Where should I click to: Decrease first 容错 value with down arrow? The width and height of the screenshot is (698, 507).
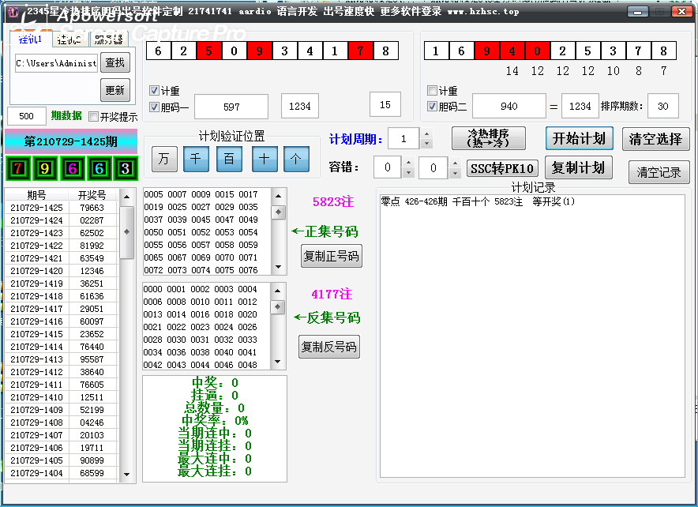[x=409, y=173]
